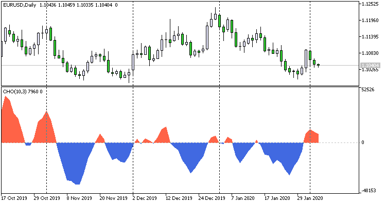Click the 1.11960 price scale label
This screenshot has width=386, height=204.
(370, 20)
